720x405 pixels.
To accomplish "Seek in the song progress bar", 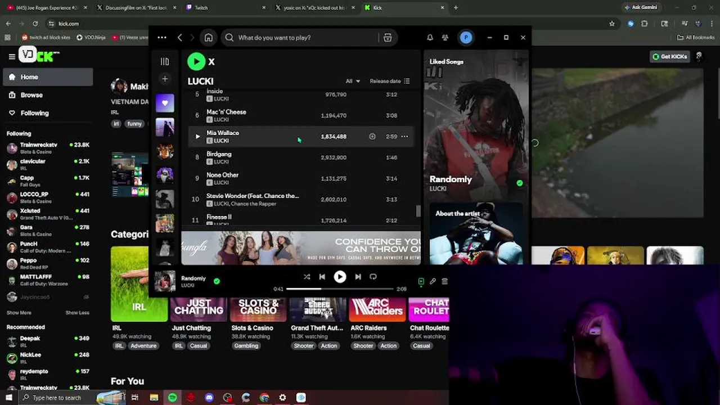I will (340, 289).
